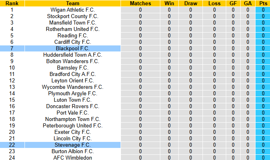Screen dimensions: 270x160
Task: Click AFC Wimbledon team name
Action: 73,158
